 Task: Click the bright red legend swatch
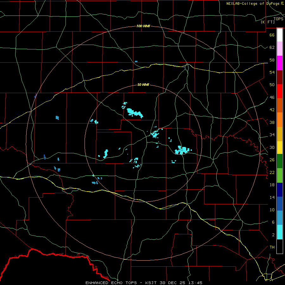[280, 91]
